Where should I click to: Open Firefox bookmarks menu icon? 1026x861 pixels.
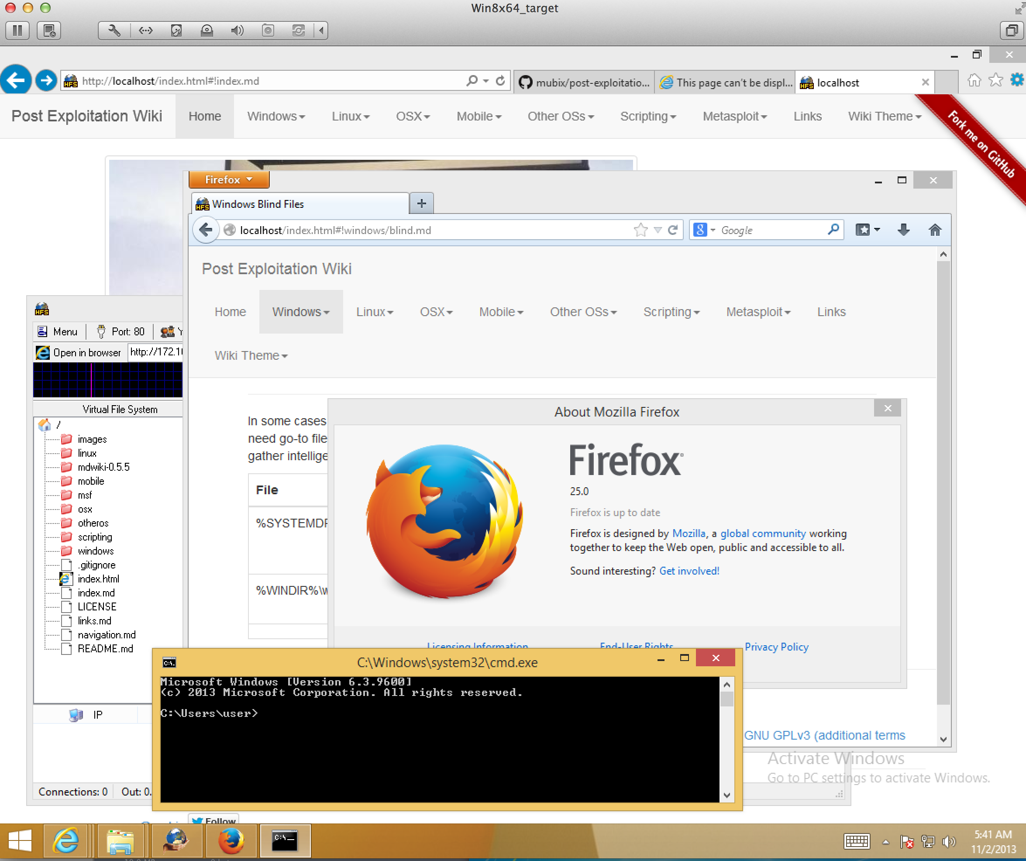(867, 230)
